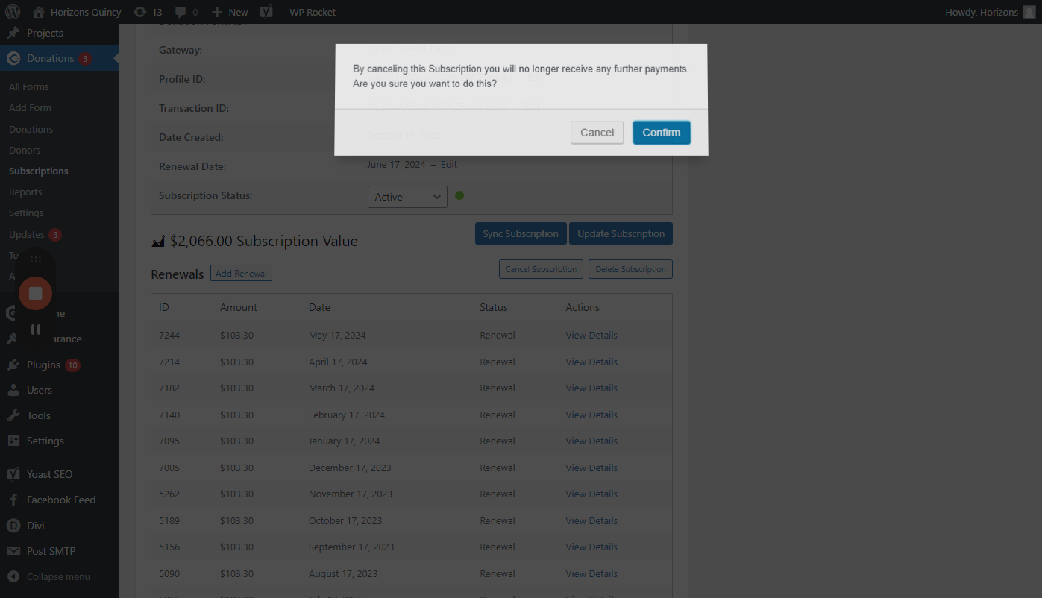The height and width of the screenshot is (598, 1042).
Task: Click the Delete Subscription button
Action: pyautogui.click(x=630, y=269)
